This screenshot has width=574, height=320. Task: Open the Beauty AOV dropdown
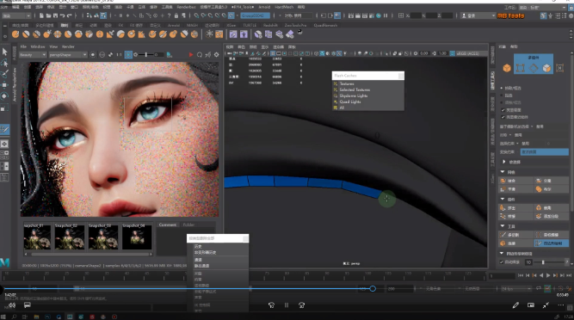(x=33, y=55)
